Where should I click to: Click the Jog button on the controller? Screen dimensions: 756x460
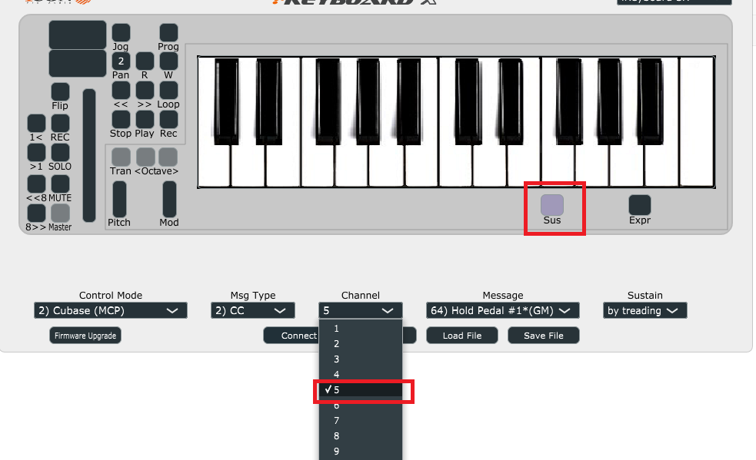click(121, 33)
